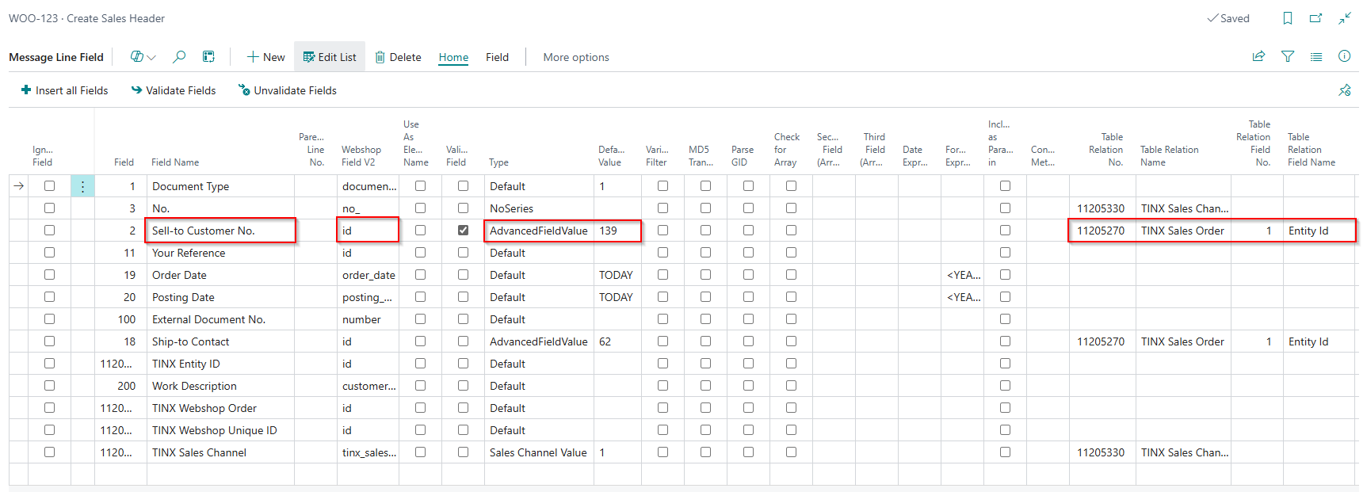1367x492 pixels.
Task: Click the New button
Action: [x=265, y=57]
